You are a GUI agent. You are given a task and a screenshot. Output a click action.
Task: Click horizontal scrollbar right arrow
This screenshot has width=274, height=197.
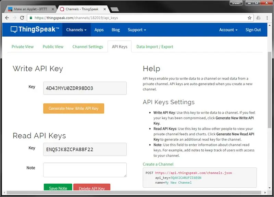[265, 193]
